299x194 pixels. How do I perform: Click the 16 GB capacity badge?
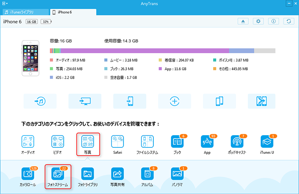32,22
